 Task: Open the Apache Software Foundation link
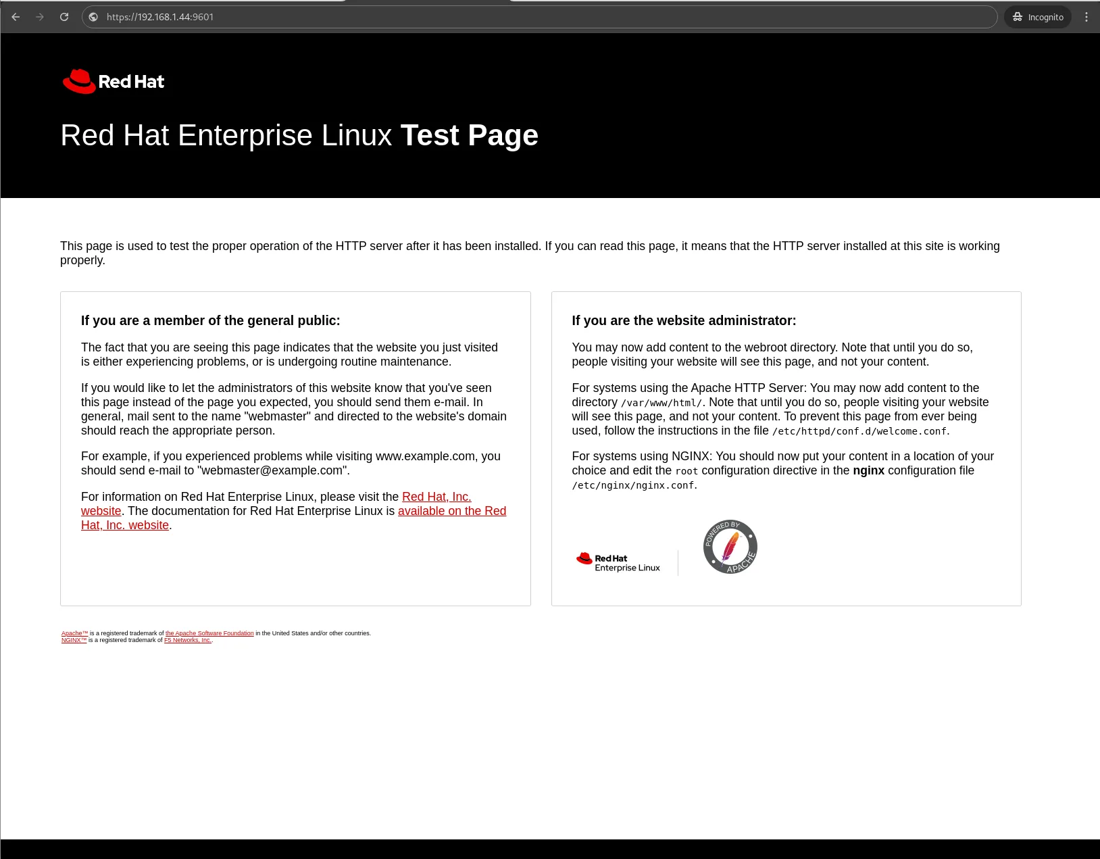click(209, 633)
